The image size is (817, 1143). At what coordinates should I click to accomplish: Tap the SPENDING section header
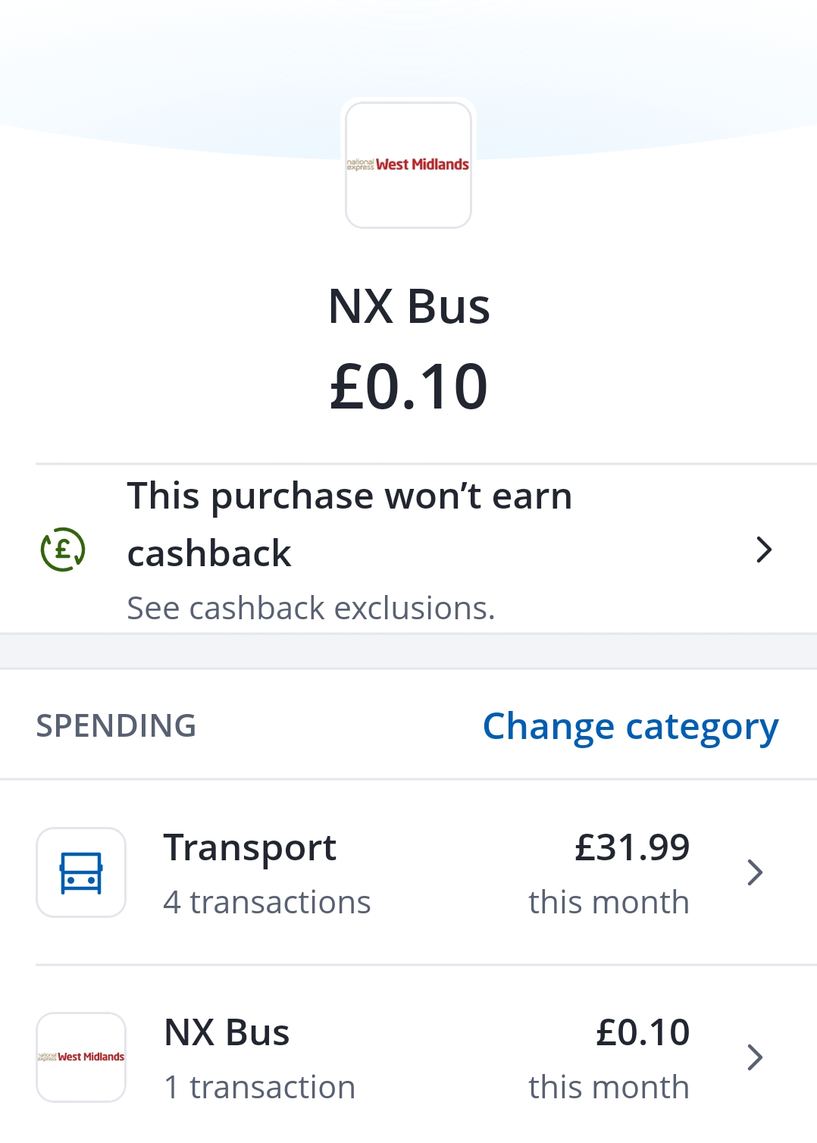tap(116, 726)
